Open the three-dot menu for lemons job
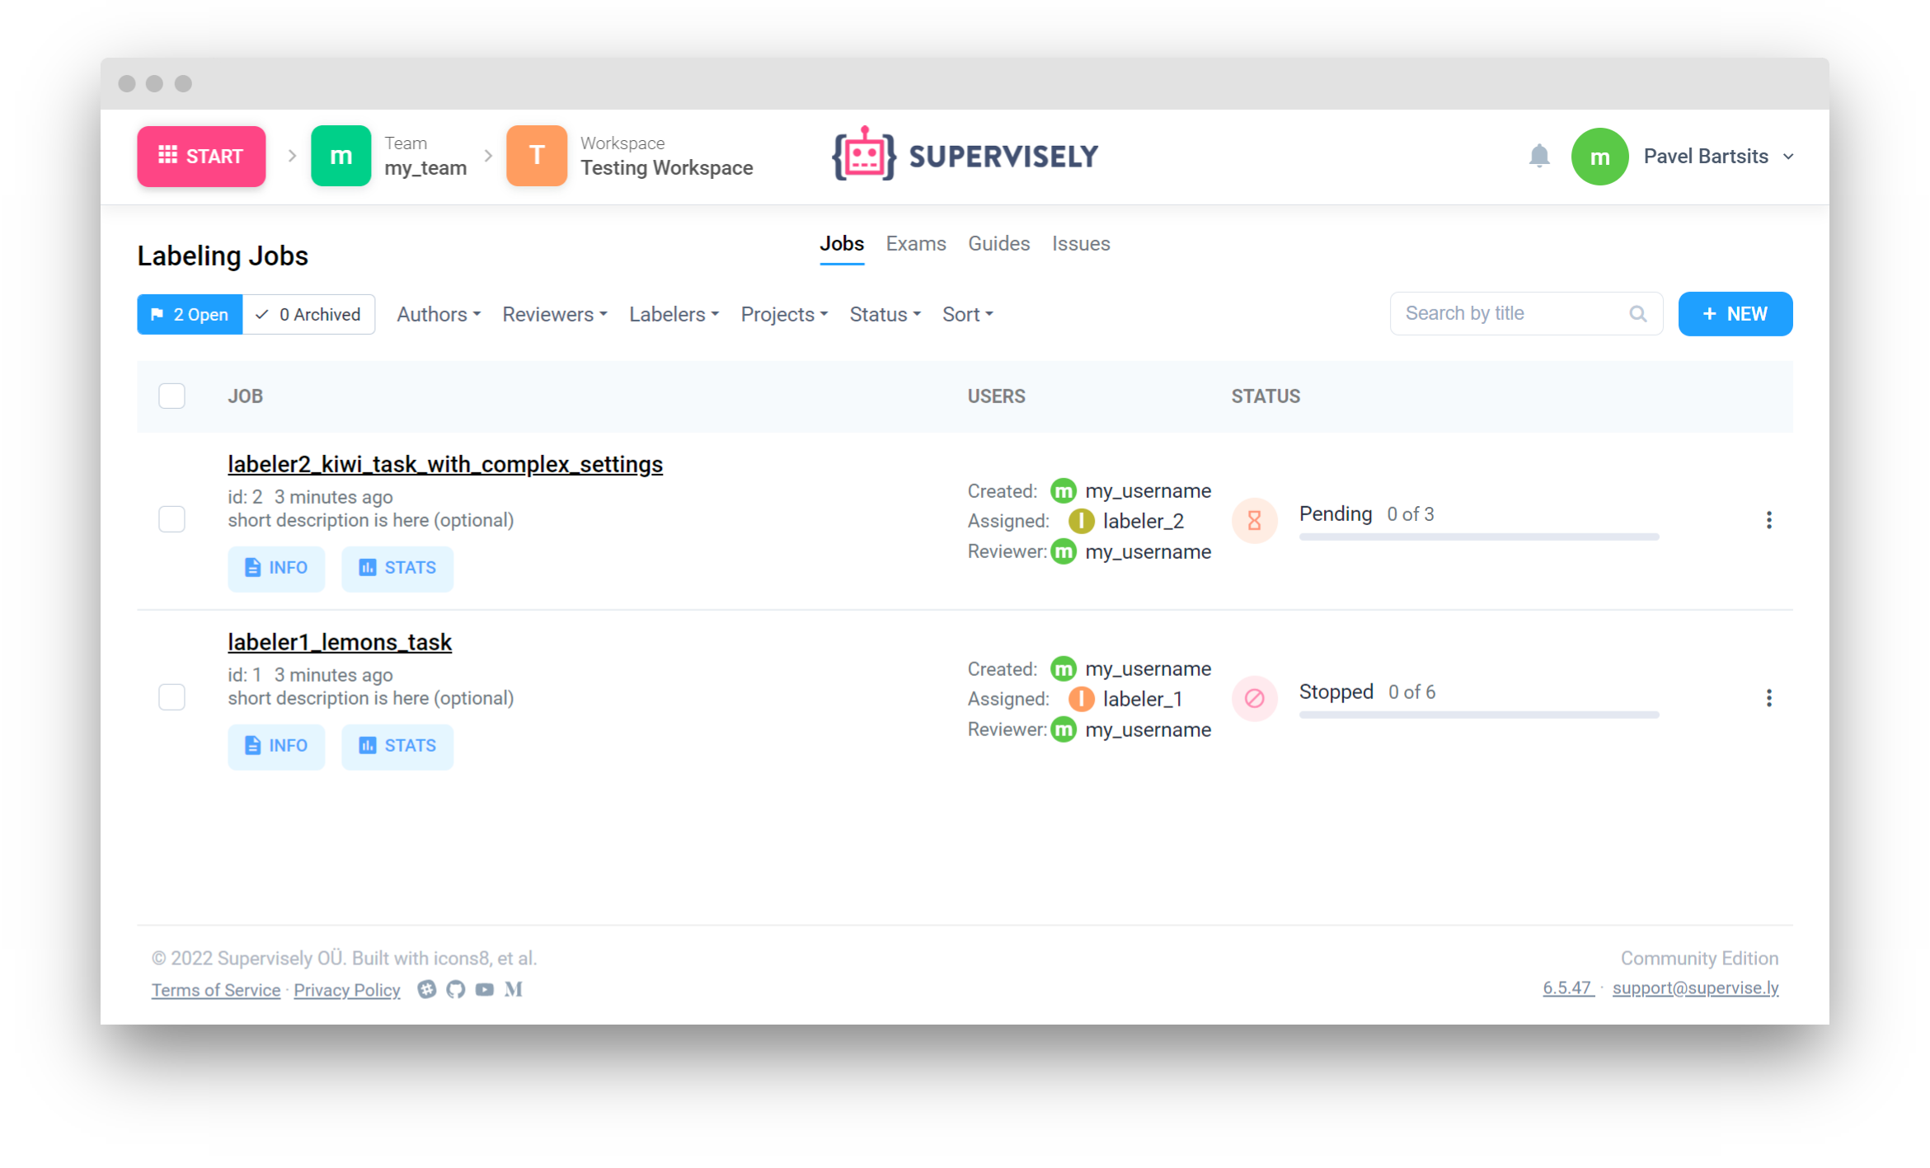The width and height of the screenshot is (1930, 1168). 1768,698
